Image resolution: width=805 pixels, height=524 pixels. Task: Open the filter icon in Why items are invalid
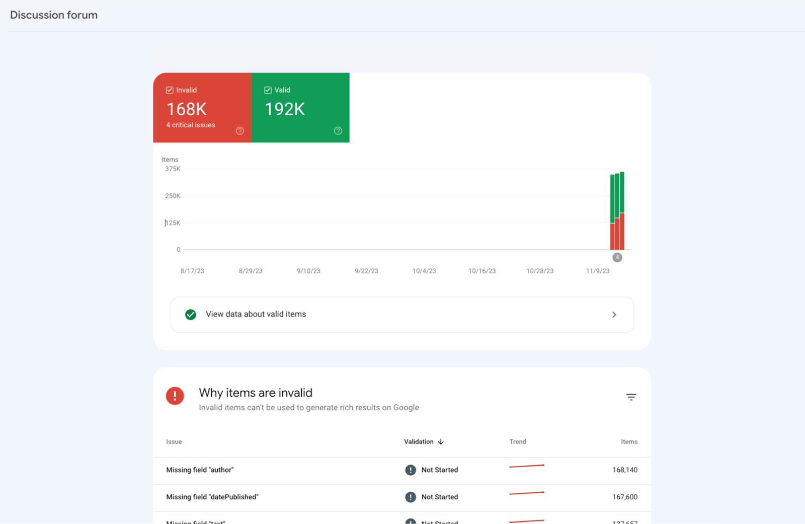(x=631, y=397)
